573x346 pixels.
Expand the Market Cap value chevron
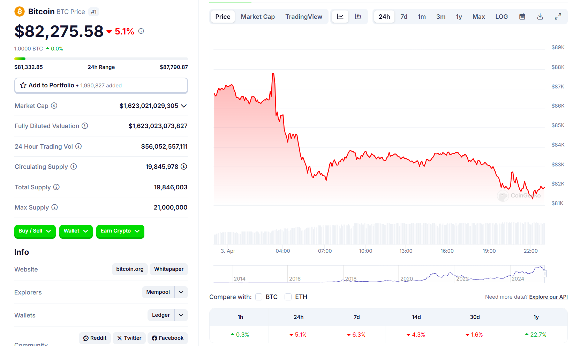click(184, 106)
